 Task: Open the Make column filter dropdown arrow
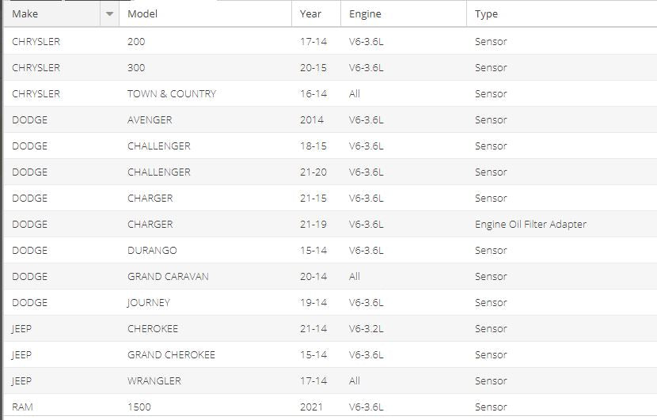[109, 13]
